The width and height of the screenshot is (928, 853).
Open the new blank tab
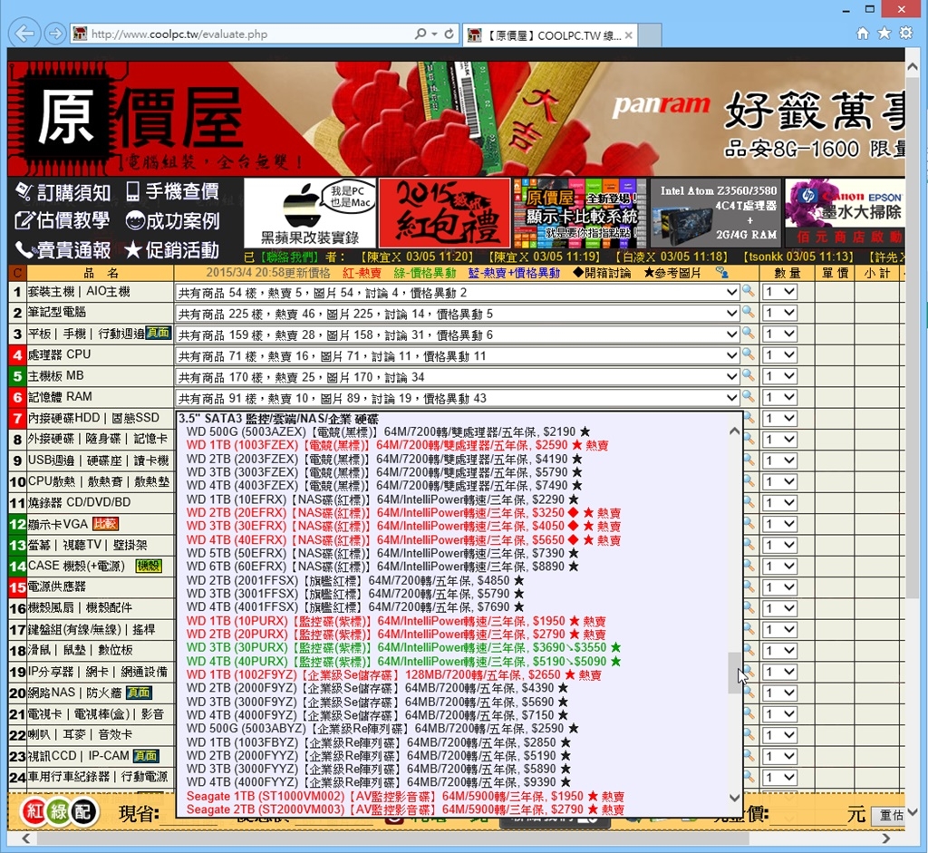click(x=650, y=35)
